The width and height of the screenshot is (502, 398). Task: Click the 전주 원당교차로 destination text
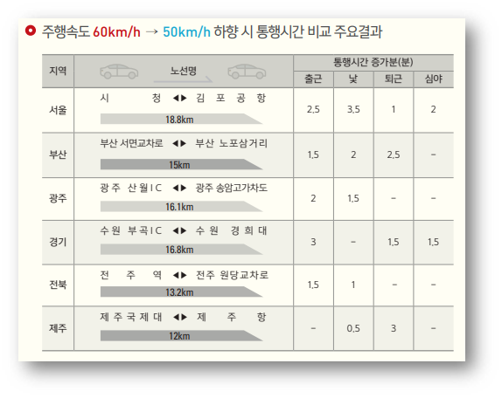pos(232,275)
